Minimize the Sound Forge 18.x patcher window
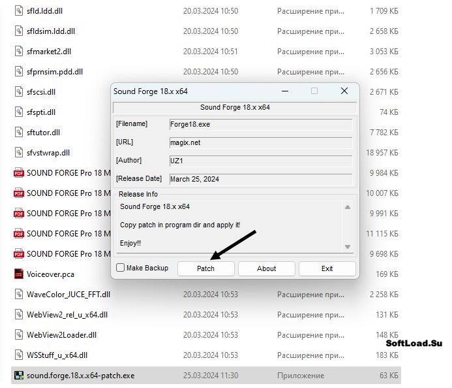The image size is (452, 388). [x=285, y=91]
